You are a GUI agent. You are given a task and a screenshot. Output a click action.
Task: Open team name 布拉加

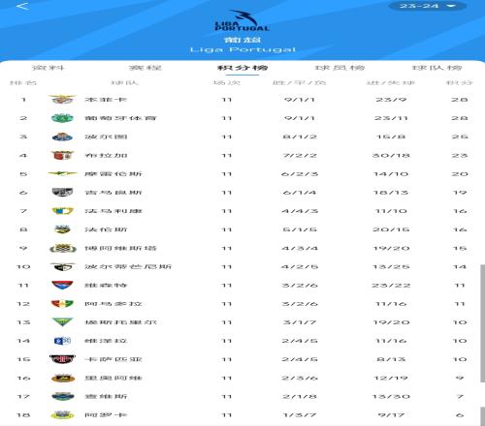tap(106, 155)
